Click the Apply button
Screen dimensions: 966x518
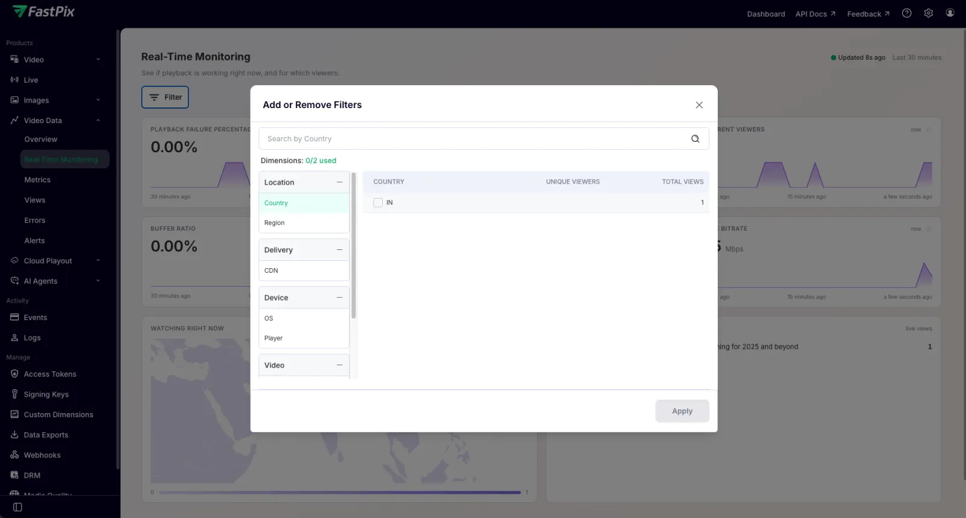click(x=682, y=411)
